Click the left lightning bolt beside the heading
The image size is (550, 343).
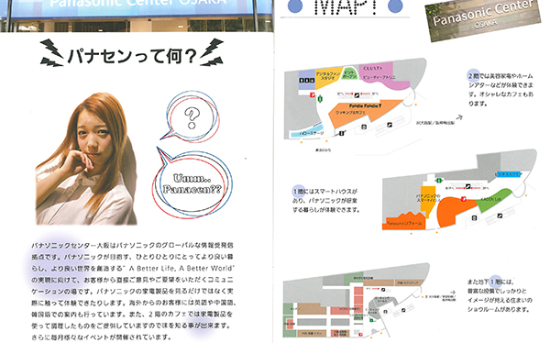(51, 53)
